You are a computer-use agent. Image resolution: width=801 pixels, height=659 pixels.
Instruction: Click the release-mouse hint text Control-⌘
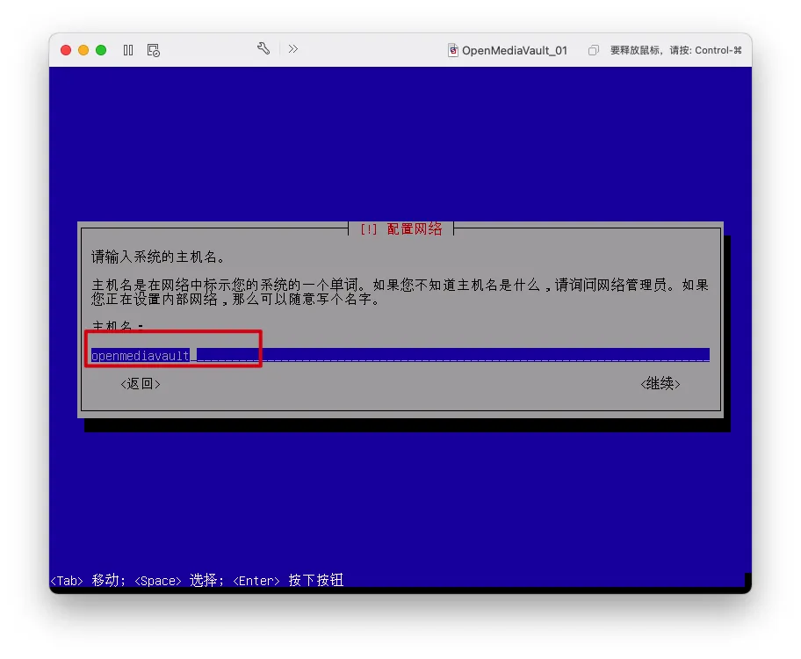click(676, 50)
